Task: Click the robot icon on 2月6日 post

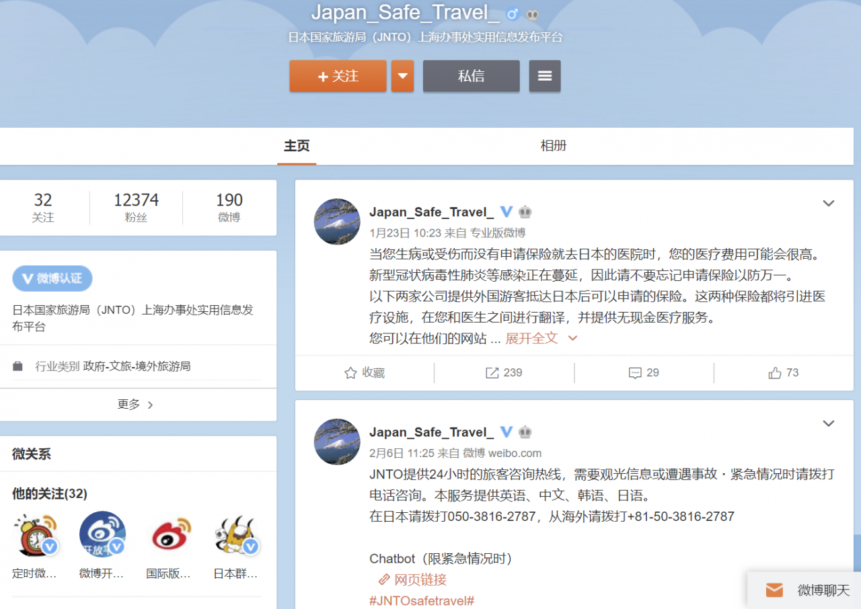Action: [525, 432]
